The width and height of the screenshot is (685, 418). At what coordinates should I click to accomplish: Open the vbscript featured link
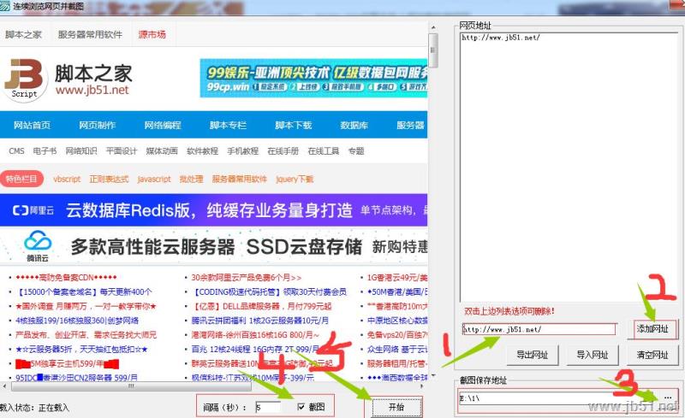pyautogui.click(x=67, y=179)
